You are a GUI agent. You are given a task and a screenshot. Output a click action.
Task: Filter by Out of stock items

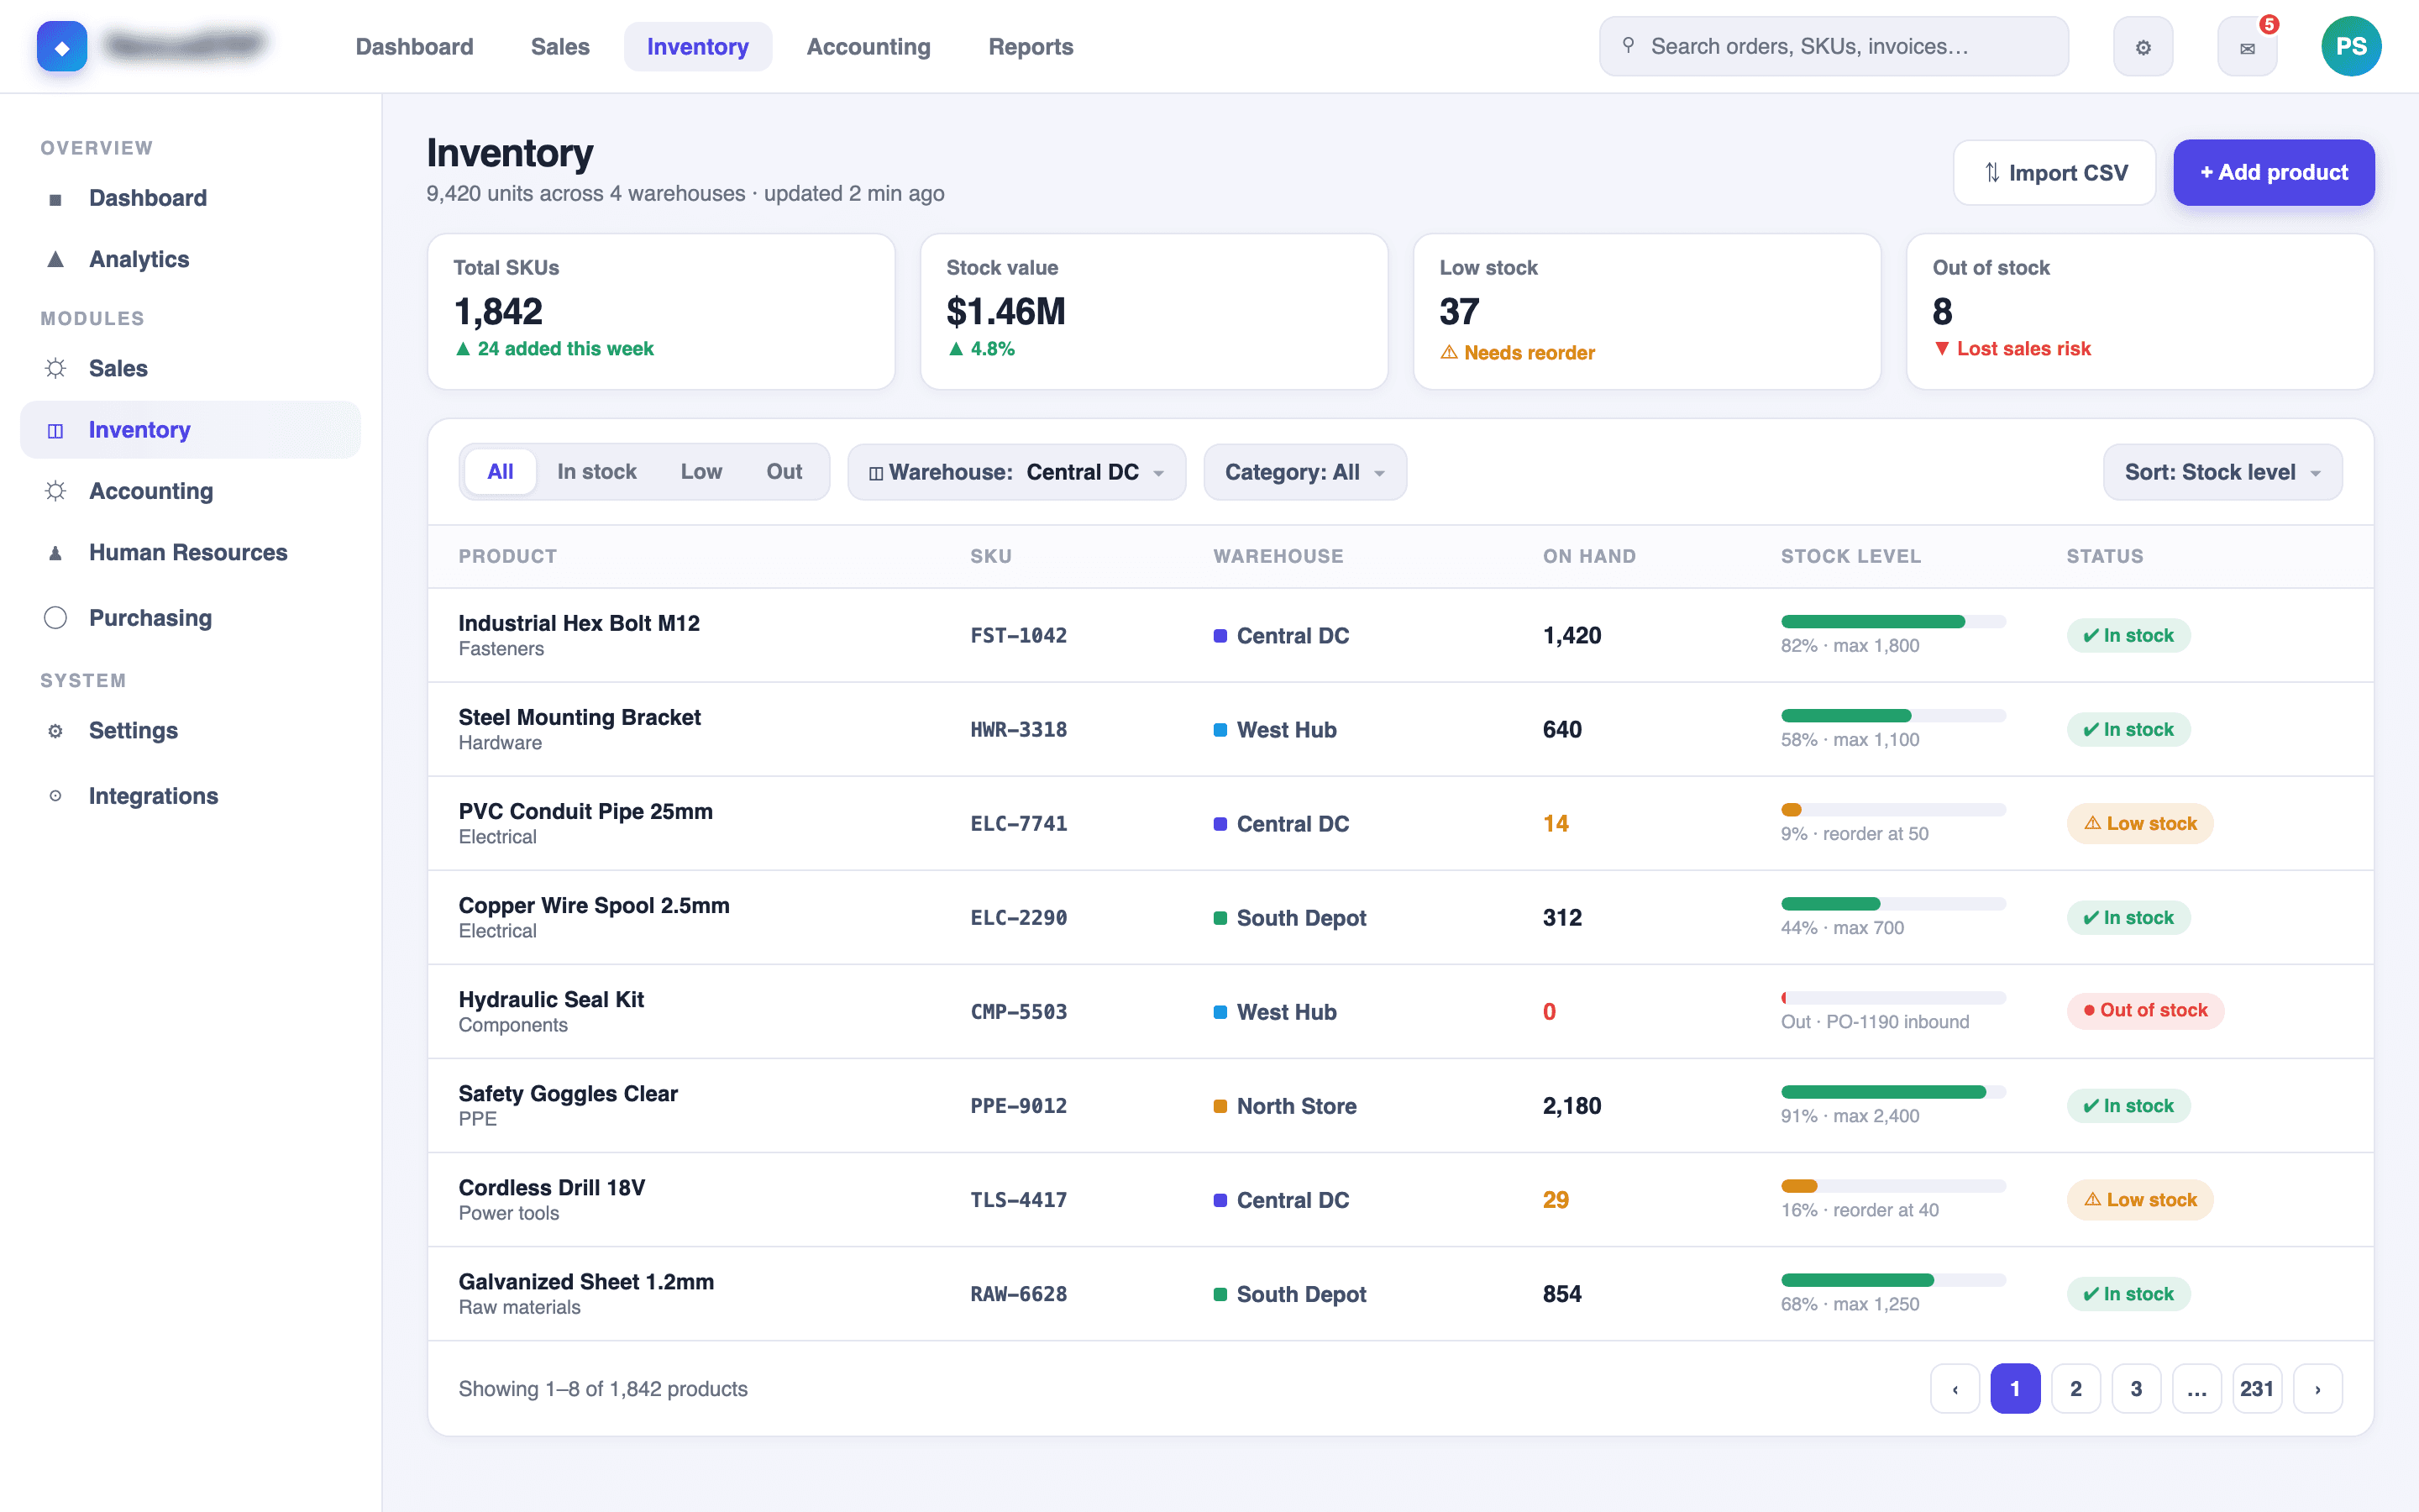point(784,472)
